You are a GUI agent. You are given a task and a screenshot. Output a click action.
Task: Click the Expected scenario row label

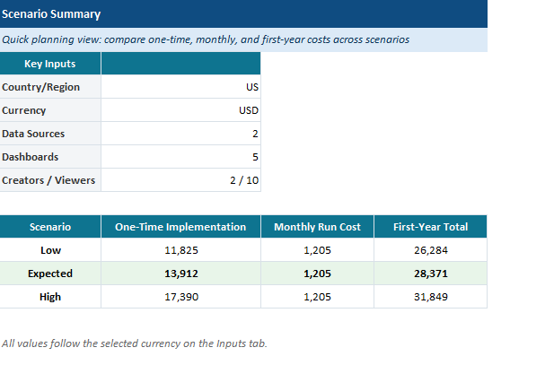pos(50,274)
